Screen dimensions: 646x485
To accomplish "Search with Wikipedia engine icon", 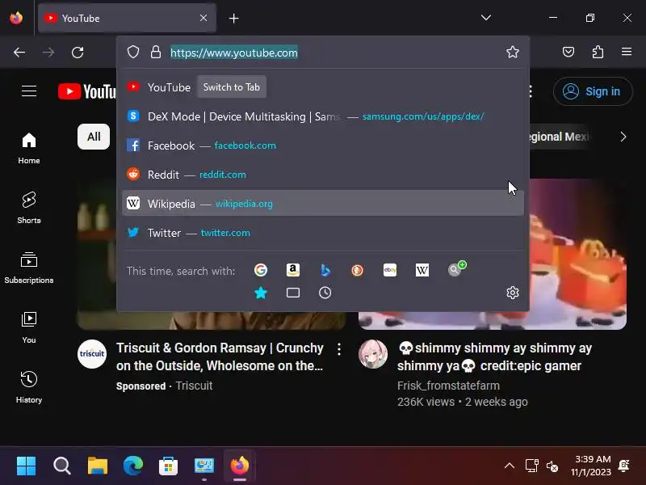I will 422,270.
